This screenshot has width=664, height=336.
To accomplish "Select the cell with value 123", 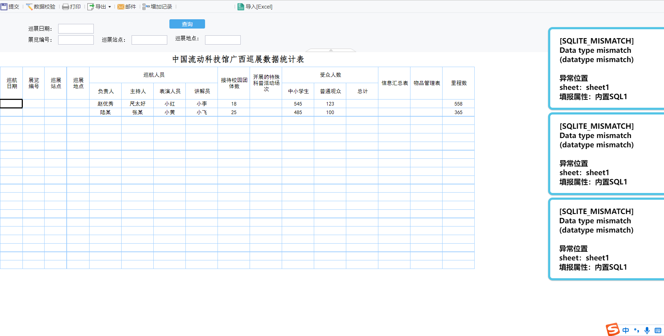I will (x=330, y=104).
